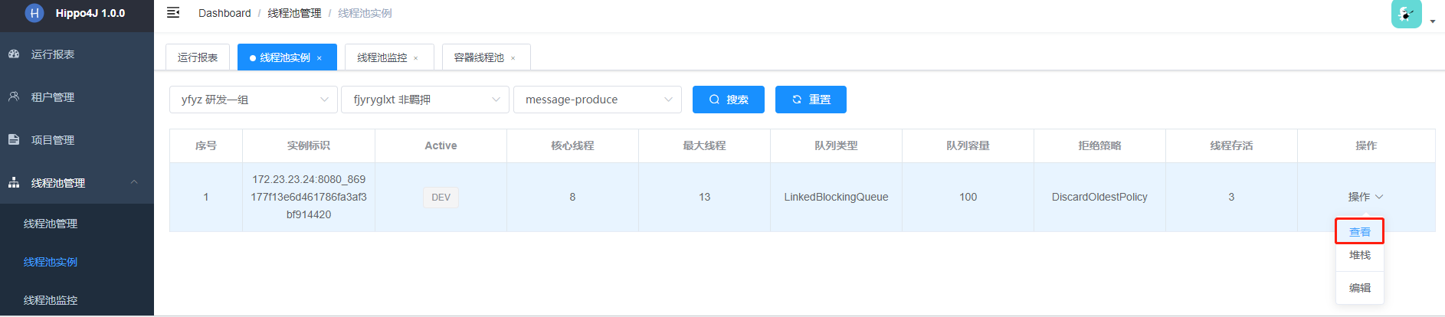
Task: Choose 堆栈 from the action menu
Action: tap(1360, 255)
